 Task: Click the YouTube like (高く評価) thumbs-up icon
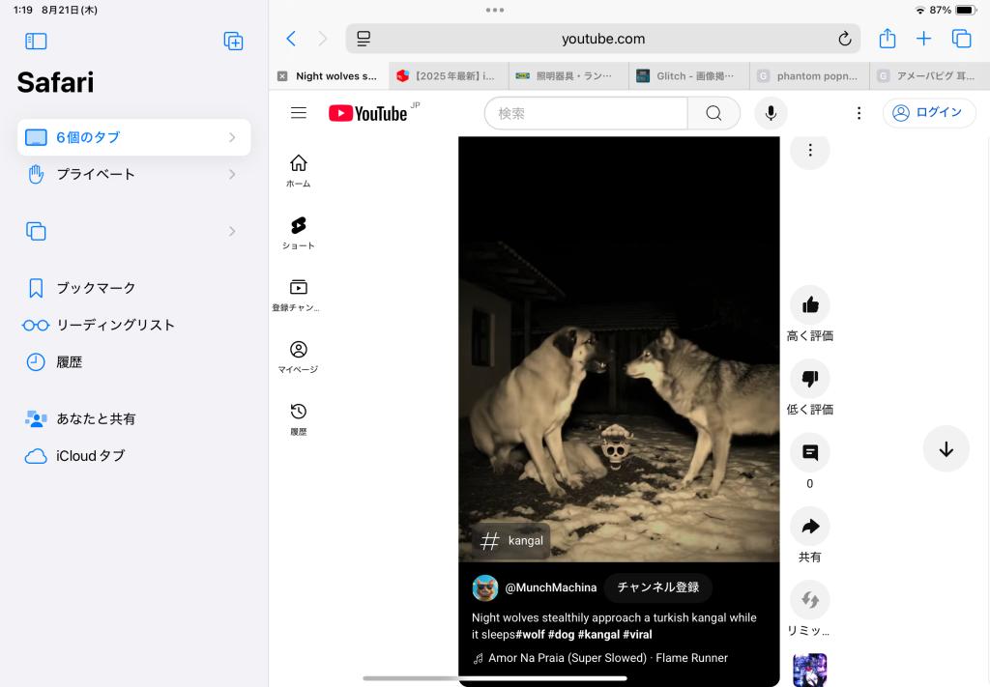pos(810,305)
